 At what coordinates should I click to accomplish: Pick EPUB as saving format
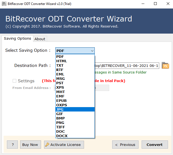75,101
